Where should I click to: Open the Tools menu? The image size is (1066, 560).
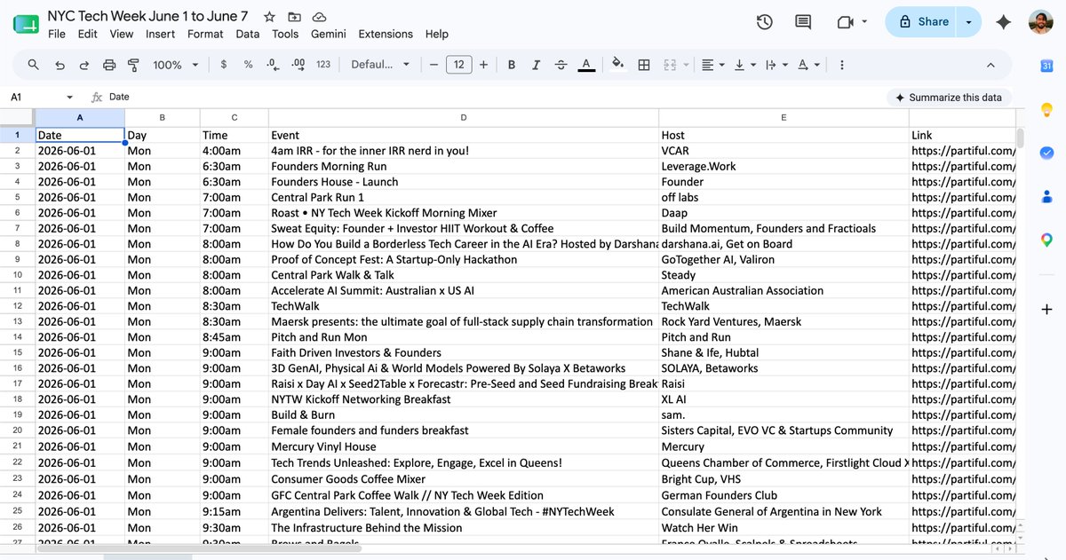tap(285, 34)
